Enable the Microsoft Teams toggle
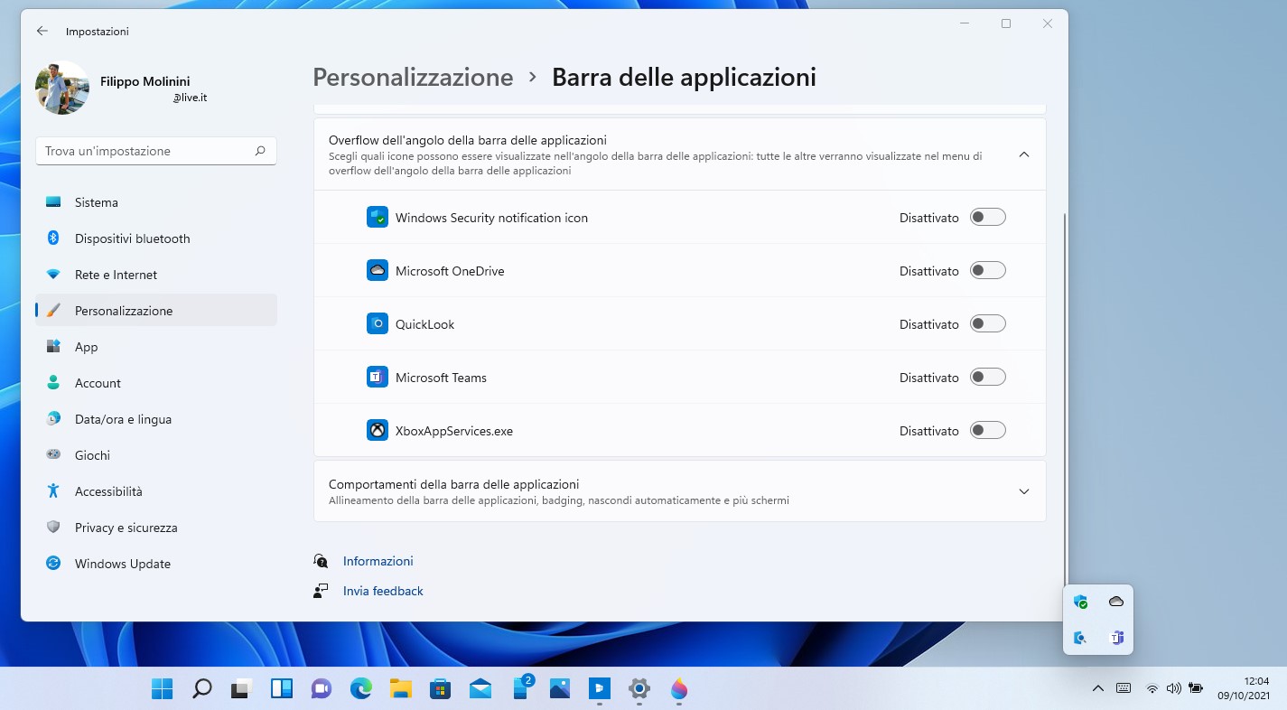The width and height of the screenshot is (1287, 710). [x=987, y=377]
